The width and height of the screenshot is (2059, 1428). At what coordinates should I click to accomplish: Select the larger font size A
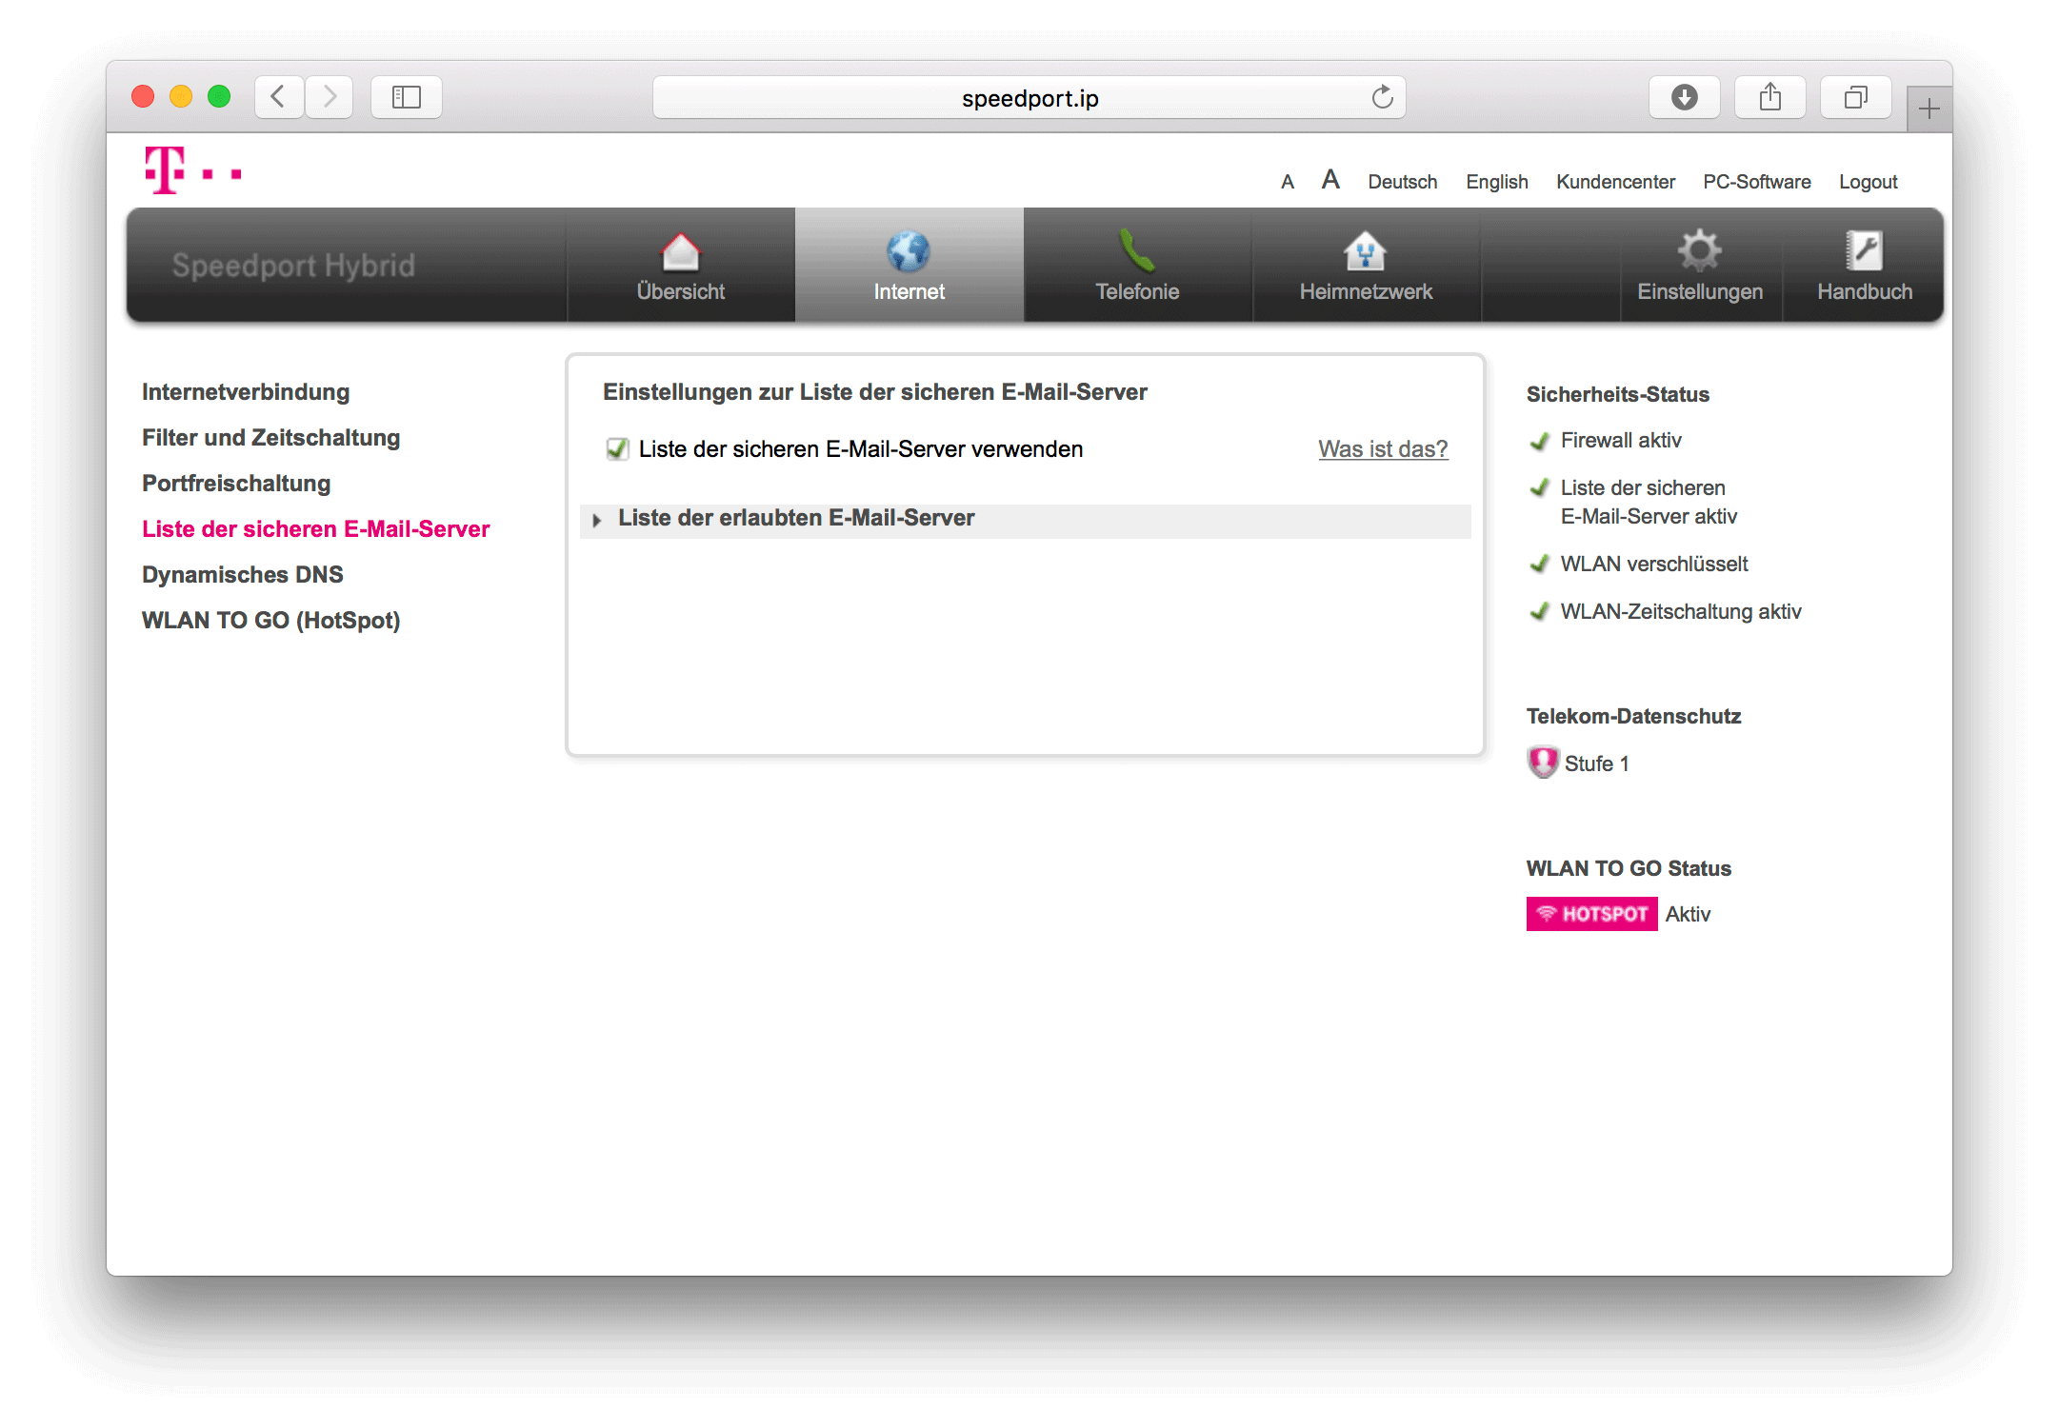[x=1330, y=180]
